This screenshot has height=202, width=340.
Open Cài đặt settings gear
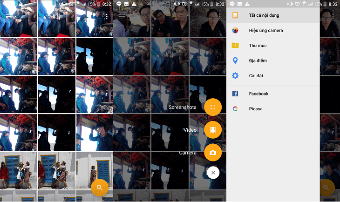pos(235,76)
